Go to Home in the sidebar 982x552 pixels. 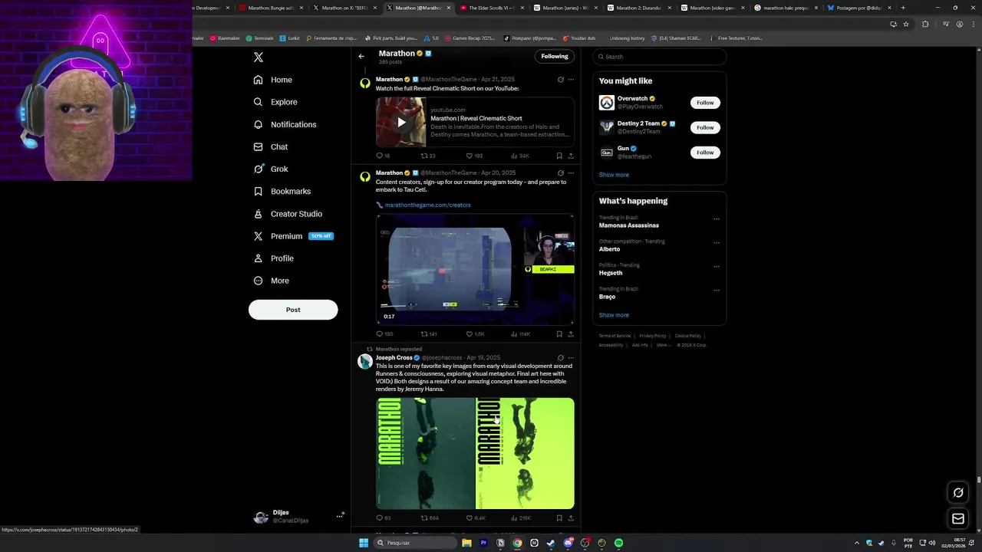[273, 80]
